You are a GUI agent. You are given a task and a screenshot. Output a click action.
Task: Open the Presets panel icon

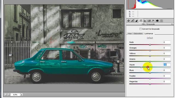[x=161, y=21]
